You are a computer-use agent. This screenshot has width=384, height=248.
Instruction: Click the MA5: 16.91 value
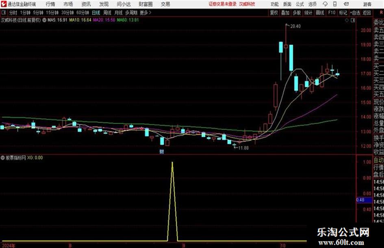pyautogui.click(x=57, y=20)
